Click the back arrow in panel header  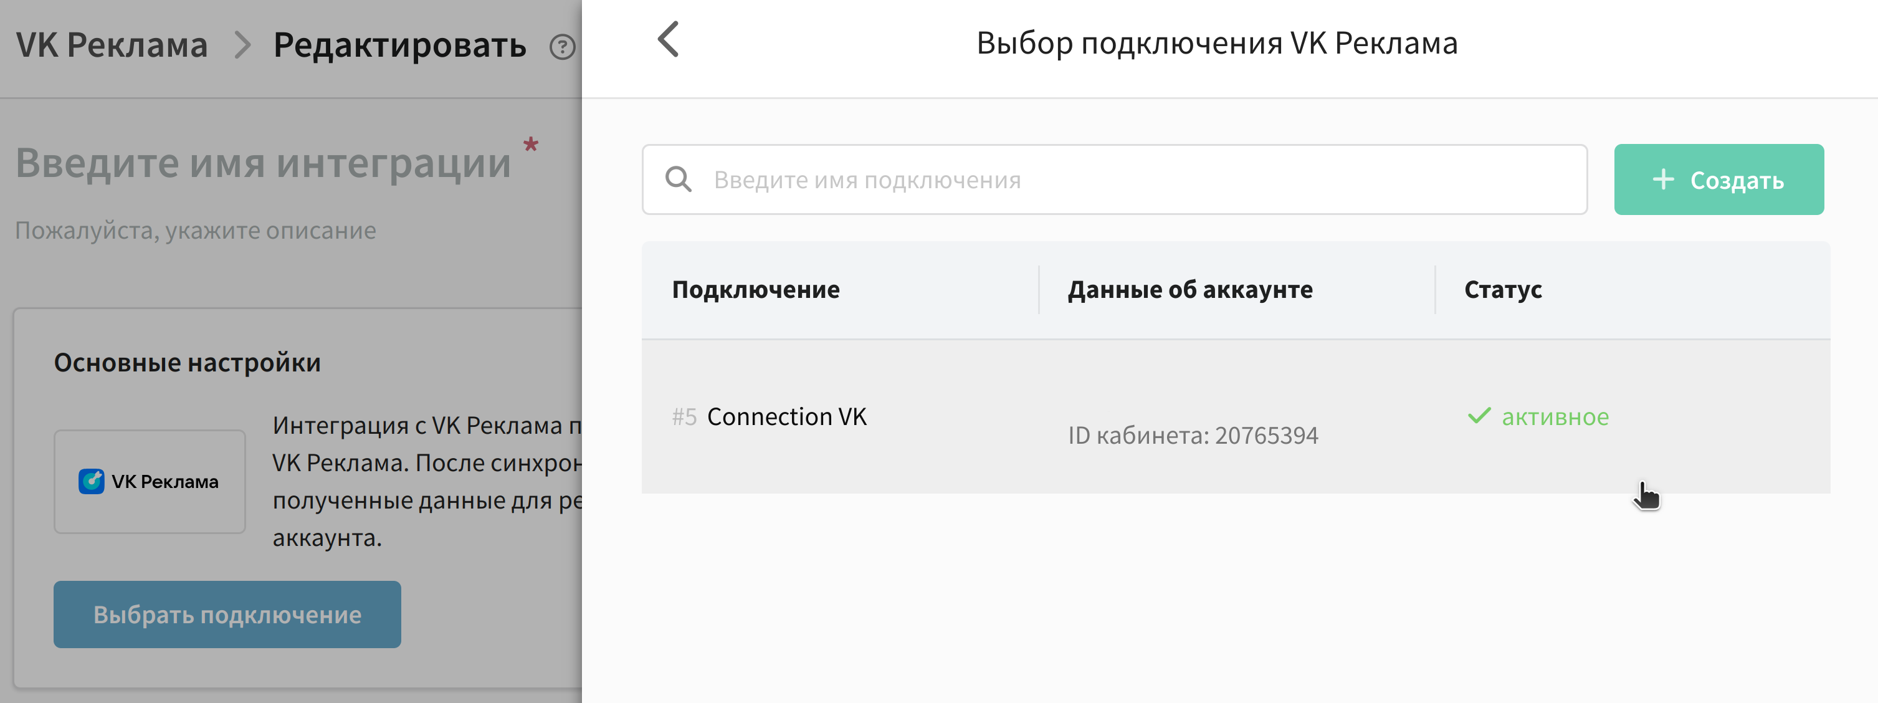click(x=668, y=39)
